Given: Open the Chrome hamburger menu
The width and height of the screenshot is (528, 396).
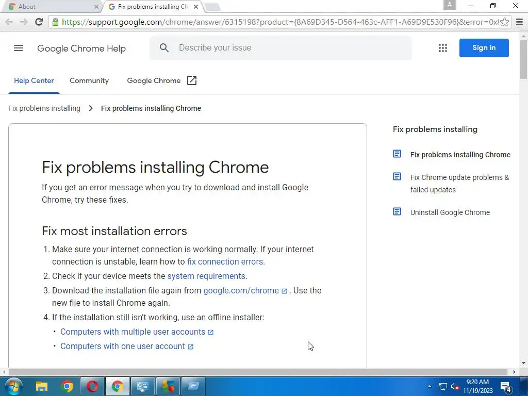Looking at the screenshot, I should click(520, 22).
